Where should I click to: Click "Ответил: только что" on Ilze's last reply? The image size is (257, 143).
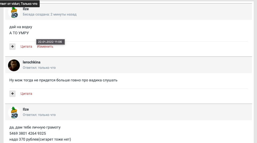click(x=39, y=115)
